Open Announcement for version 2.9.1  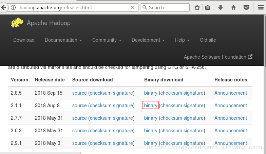(231, 143)
